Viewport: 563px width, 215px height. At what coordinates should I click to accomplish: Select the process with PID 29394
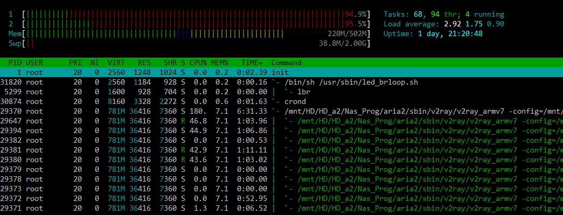click(281, 130)
